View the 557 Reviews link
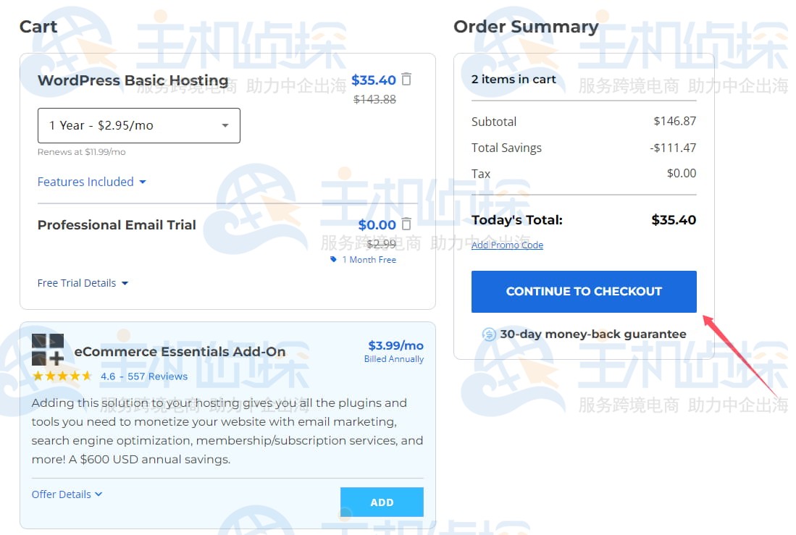The image size is (796, 535). pyautogui.click(x=158, y=376)
